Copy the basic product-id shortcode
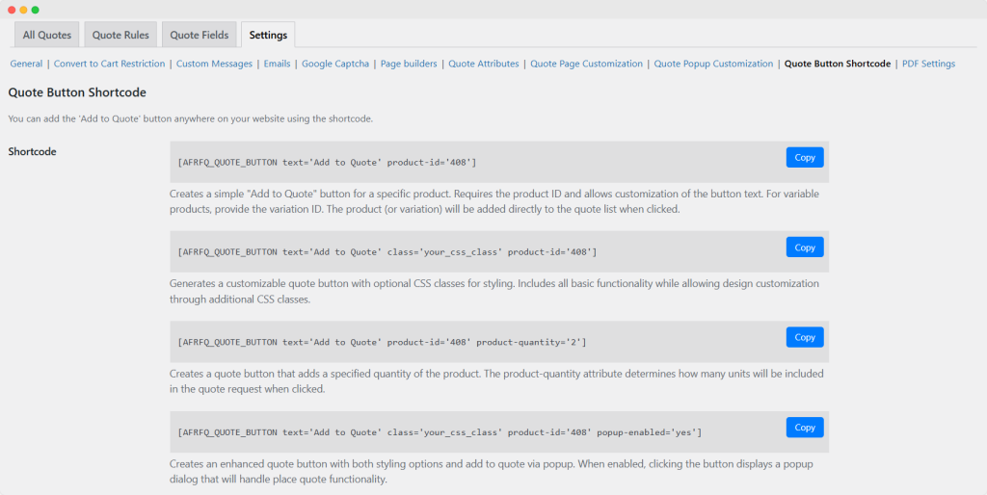This screenshot has height=495, width=987. pos(804,157)
